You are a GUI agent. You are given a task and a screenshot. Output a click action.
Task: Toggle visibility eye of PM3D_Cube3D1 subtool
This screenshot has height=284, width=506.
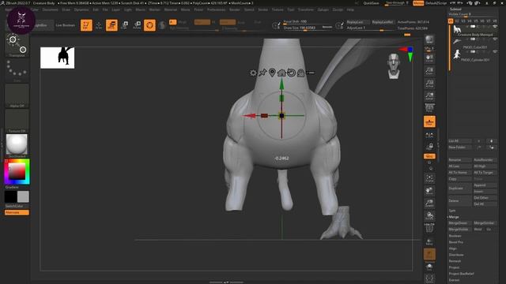495,39
